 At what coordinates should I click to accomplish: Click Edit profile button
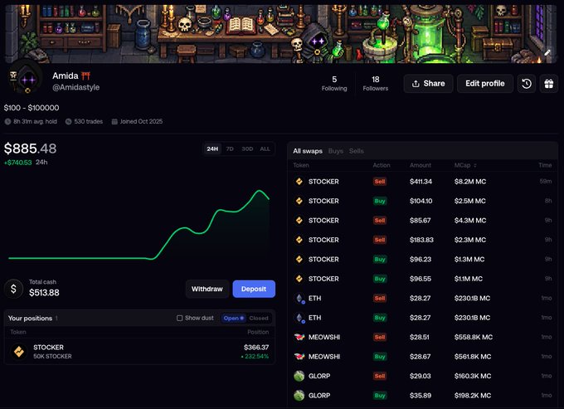tap(485, 84)
